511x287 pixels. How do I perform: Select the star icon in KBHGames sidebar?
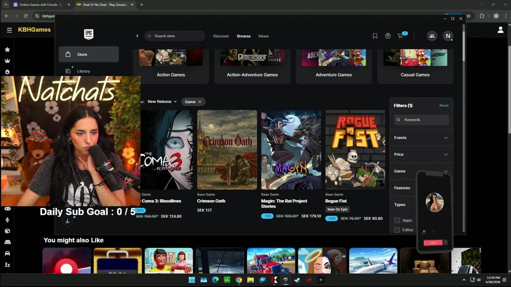click(7, 49)
